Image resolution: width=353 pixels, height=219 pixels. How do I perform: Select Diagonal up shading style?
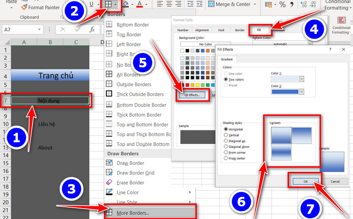[x=226, y=141]
